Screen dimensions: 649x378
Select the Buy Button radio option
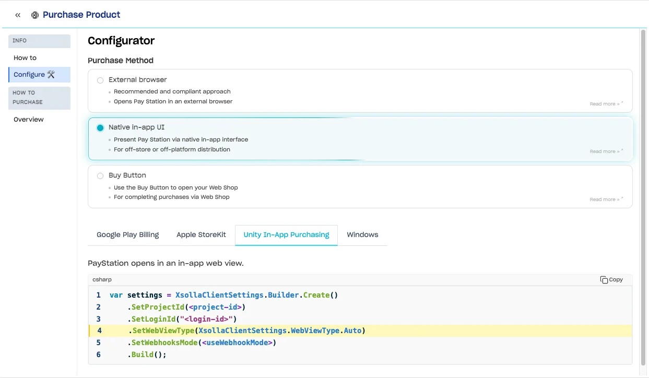100,176
